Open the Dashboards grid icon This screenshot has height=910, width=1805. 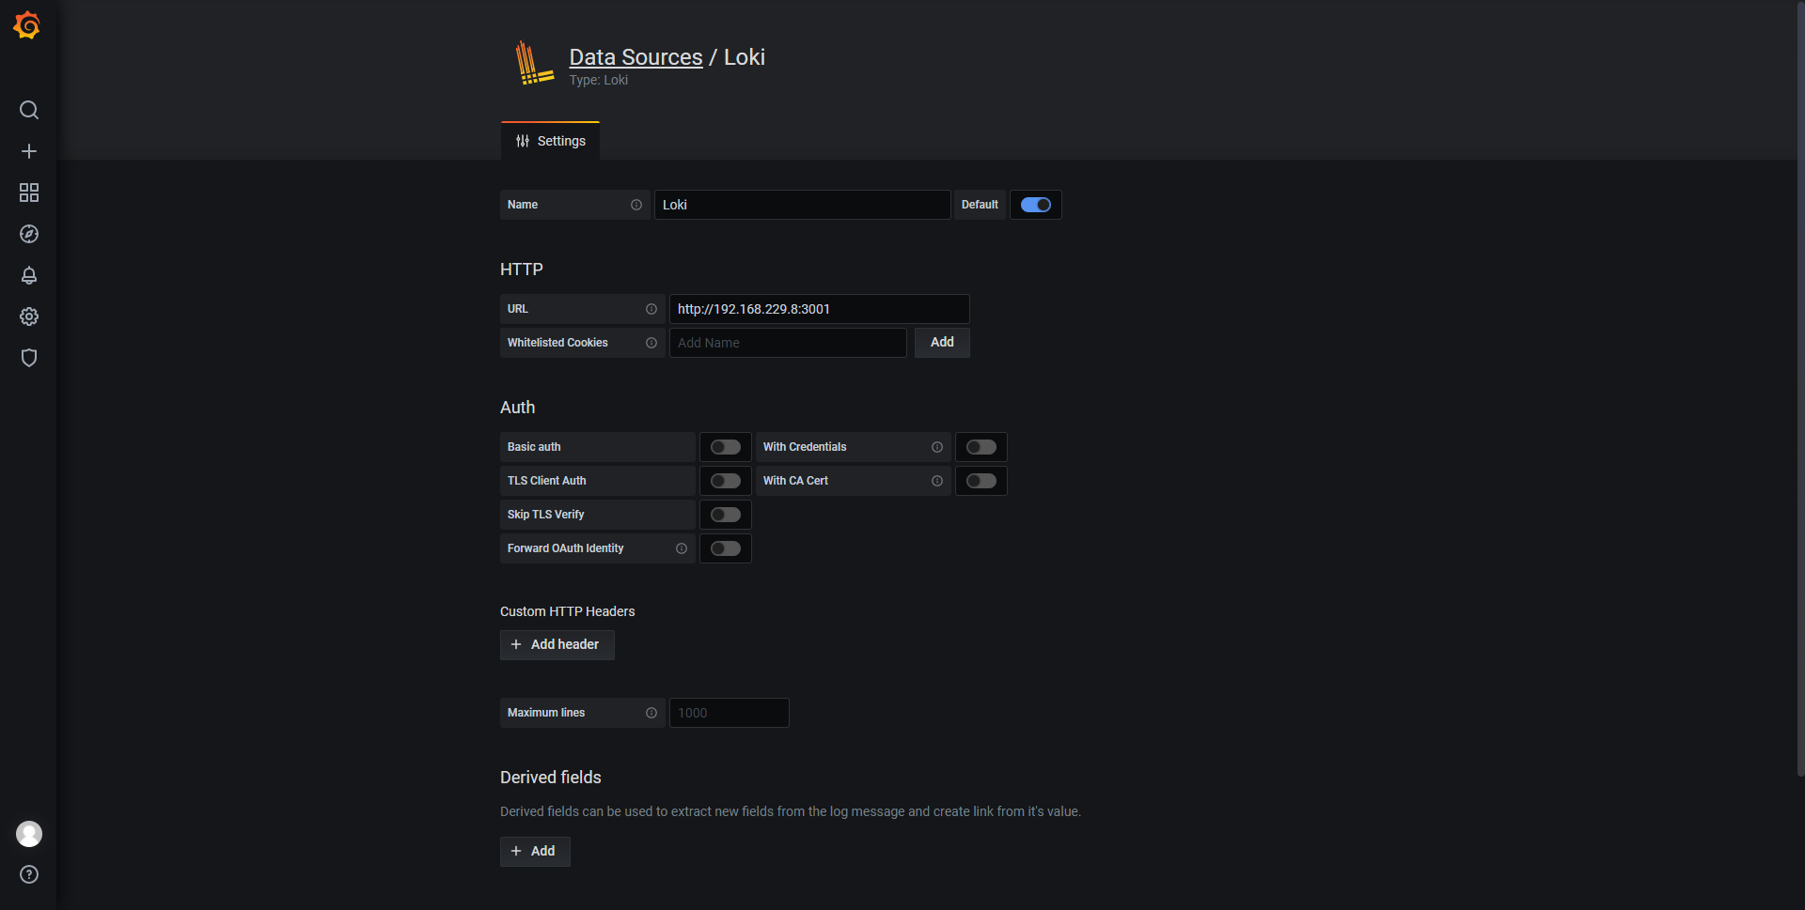click(x=29, y=193)
